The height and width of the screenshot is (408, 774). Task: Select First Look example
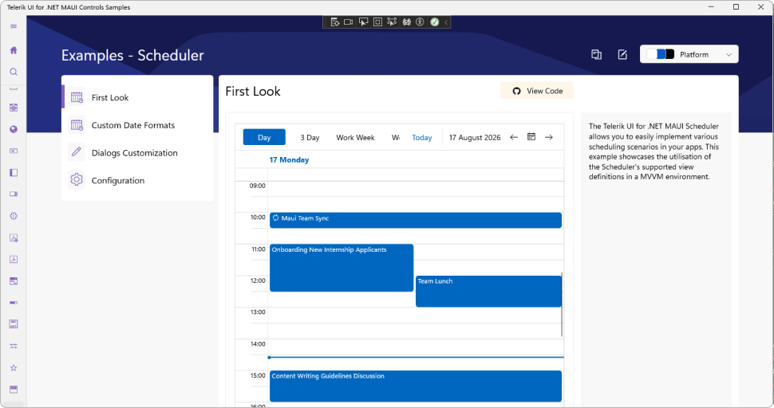click(x=137, y=97)
